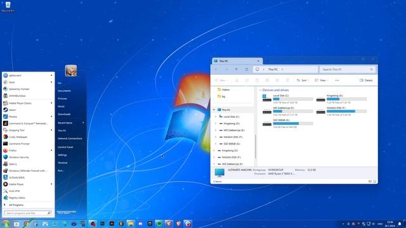Open Downloads from Start menu
This screenshot has width=406, height=228.
click(64, 114)
